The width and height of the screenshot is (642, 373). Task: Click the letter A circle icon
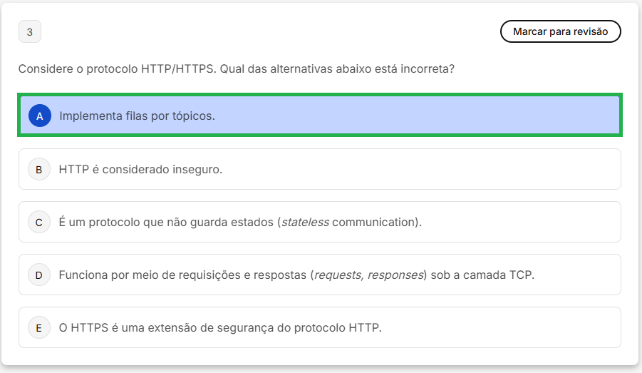39,116
